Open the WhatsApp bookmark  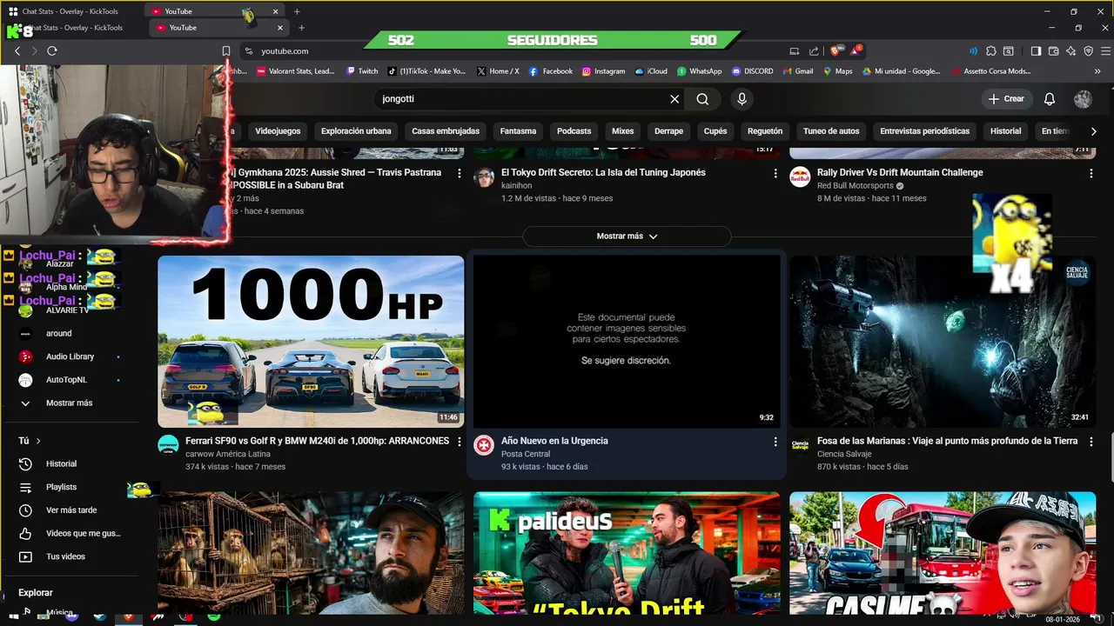(x=699, y=71)
